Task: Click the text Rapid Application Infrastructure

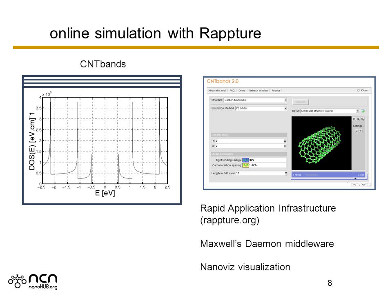Action: [x=268, y=208]
